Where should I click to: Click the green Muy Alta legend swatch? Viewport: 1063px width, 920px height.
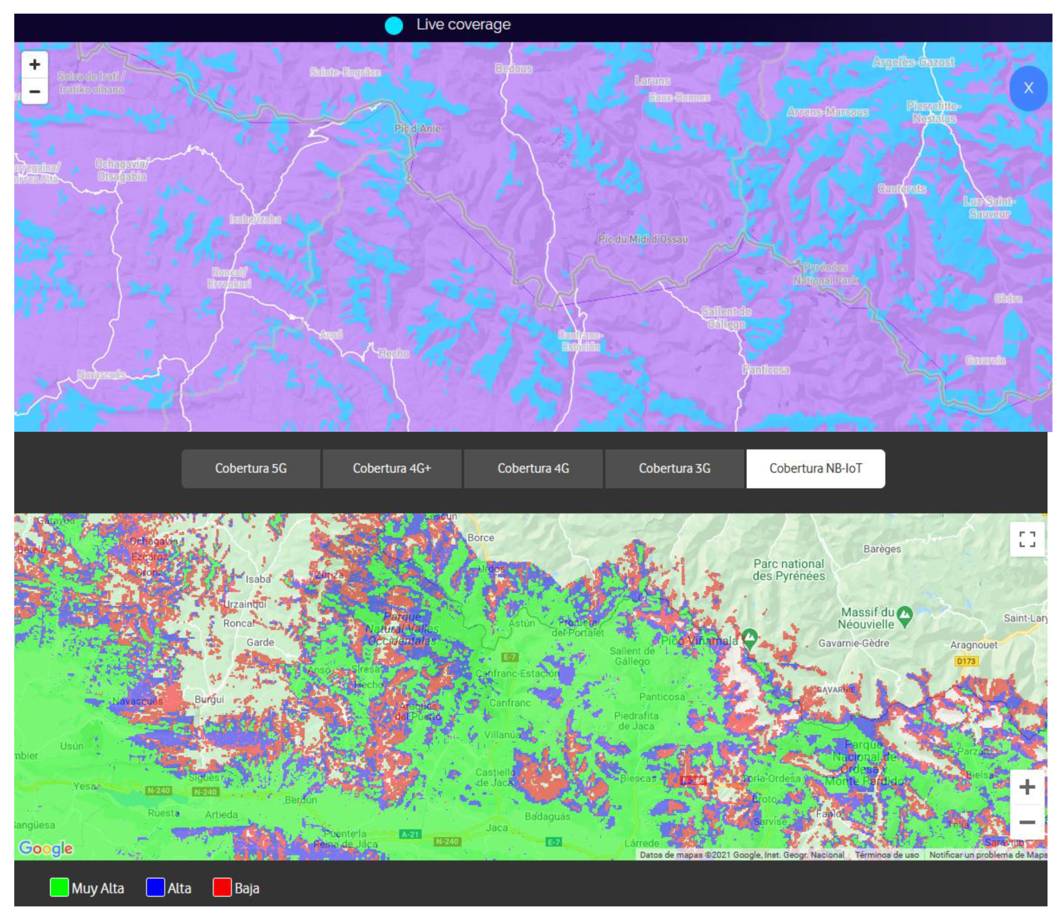click(x=59, y=888)
